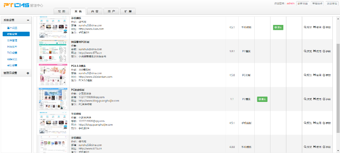Collapse the 系统设置 sidebar section

tap(28, 20)
